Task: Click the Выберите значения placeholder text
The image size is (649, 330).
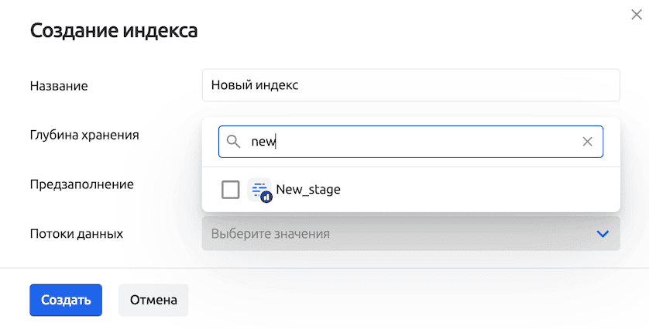Action: coord(270,233)
